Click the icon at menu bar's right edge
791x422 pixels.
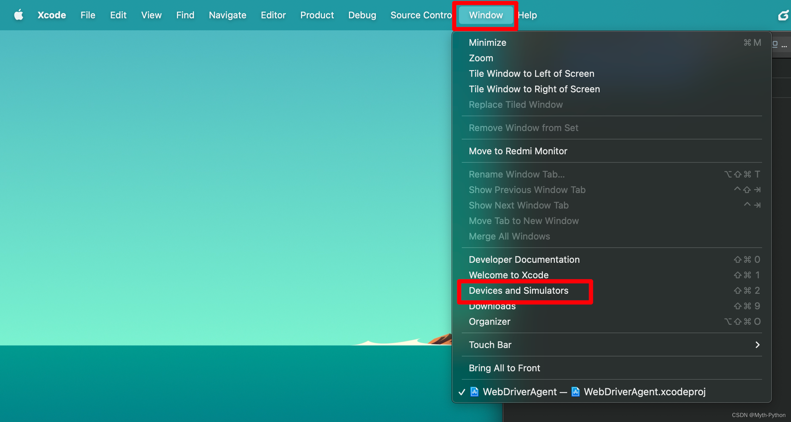tap(783, 15)
